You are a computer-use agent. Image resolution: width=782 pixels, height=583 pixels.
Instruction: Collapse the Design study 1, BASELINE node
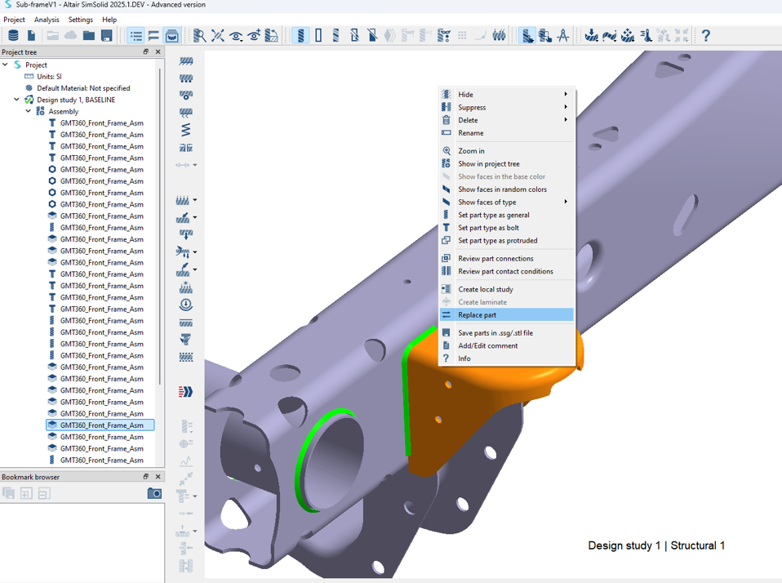click(16, 100)
